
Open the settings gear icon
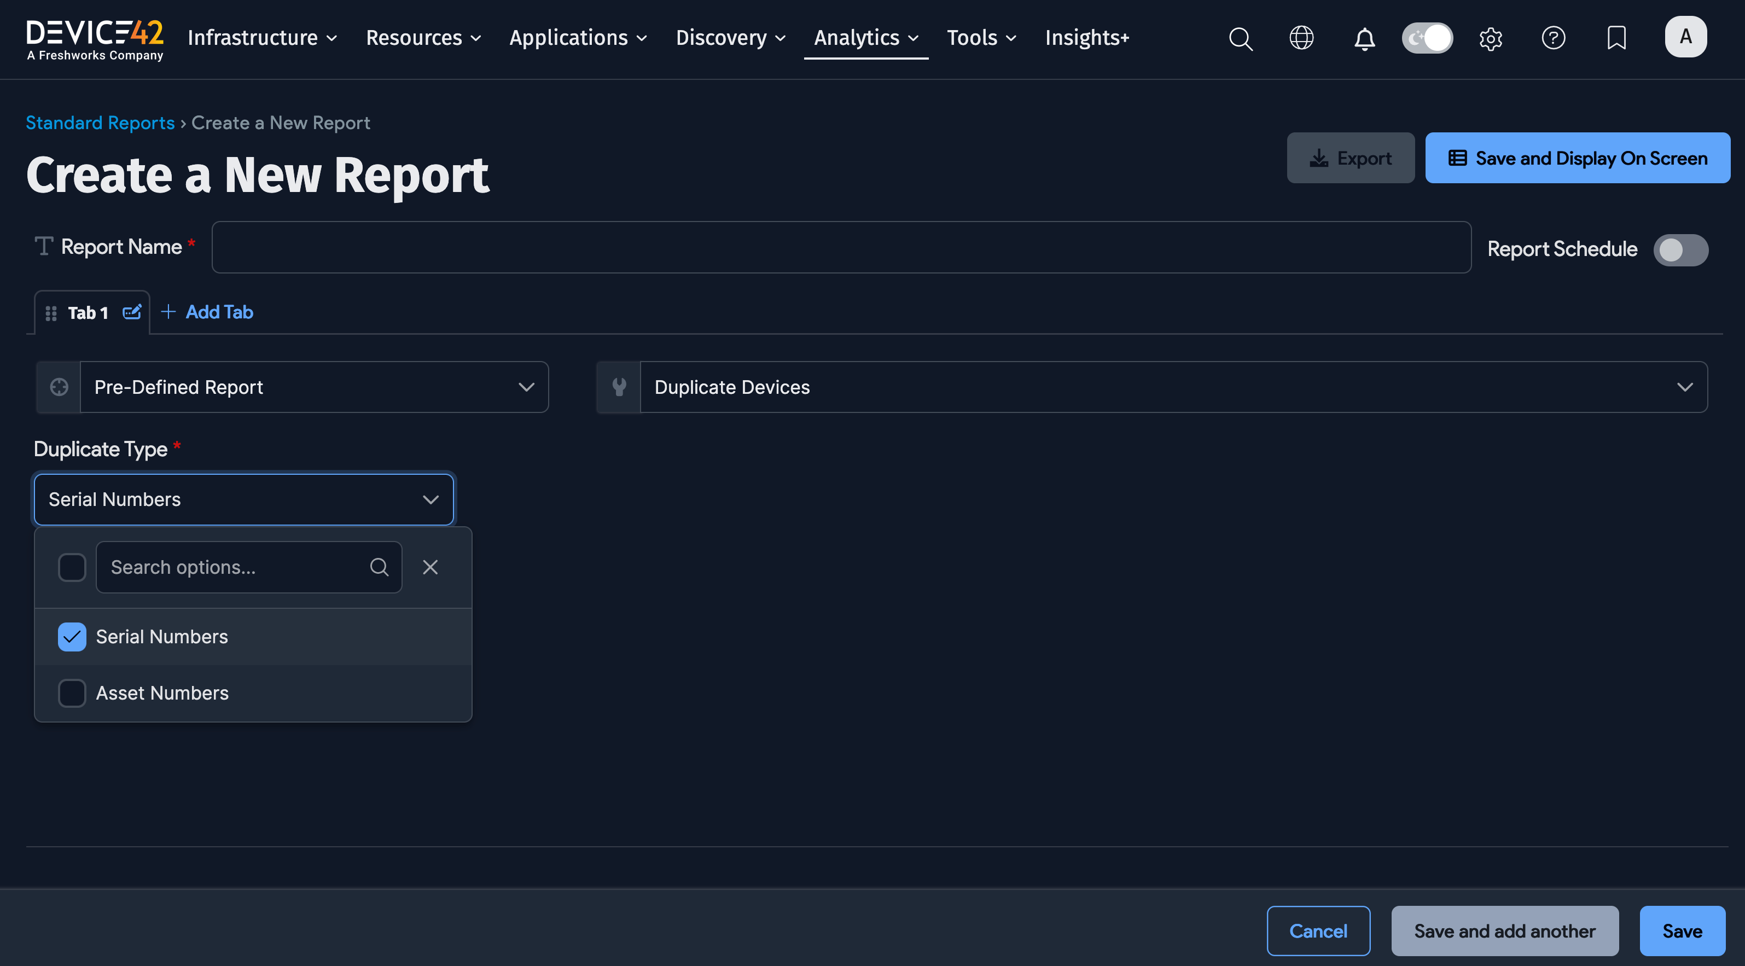[x=1490, y=39]
